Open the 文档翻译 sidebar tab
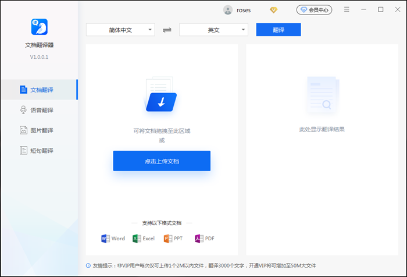Viewport: 407px width, 277px height. 39,90
